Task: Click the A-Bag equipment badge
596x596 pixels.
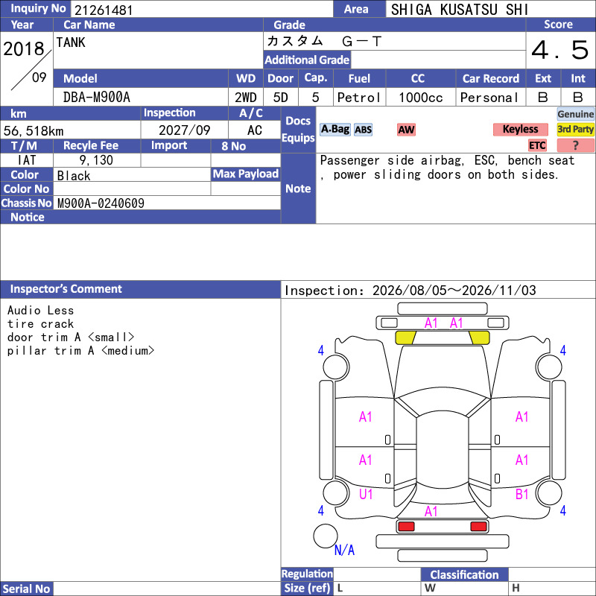Action: coord(335,130)
